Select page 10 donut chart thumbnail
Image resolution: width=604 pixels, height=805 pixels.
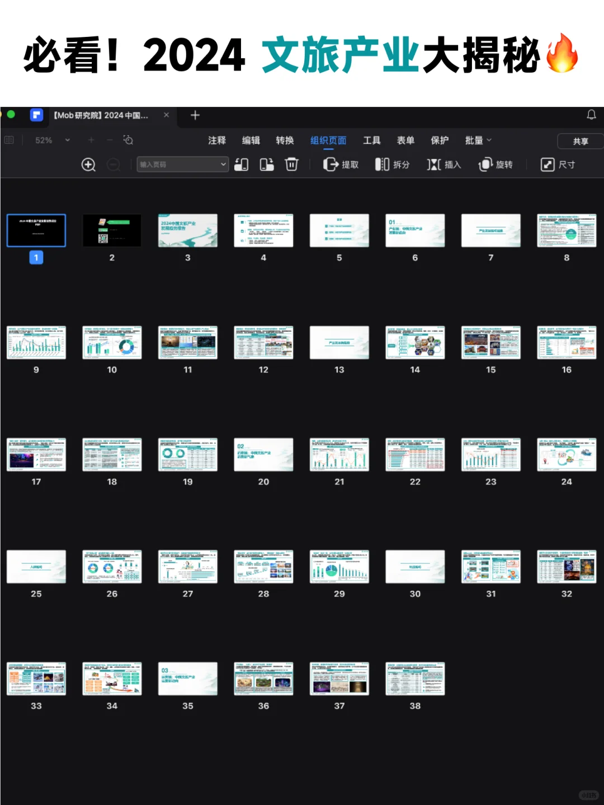tap(112, 342)
